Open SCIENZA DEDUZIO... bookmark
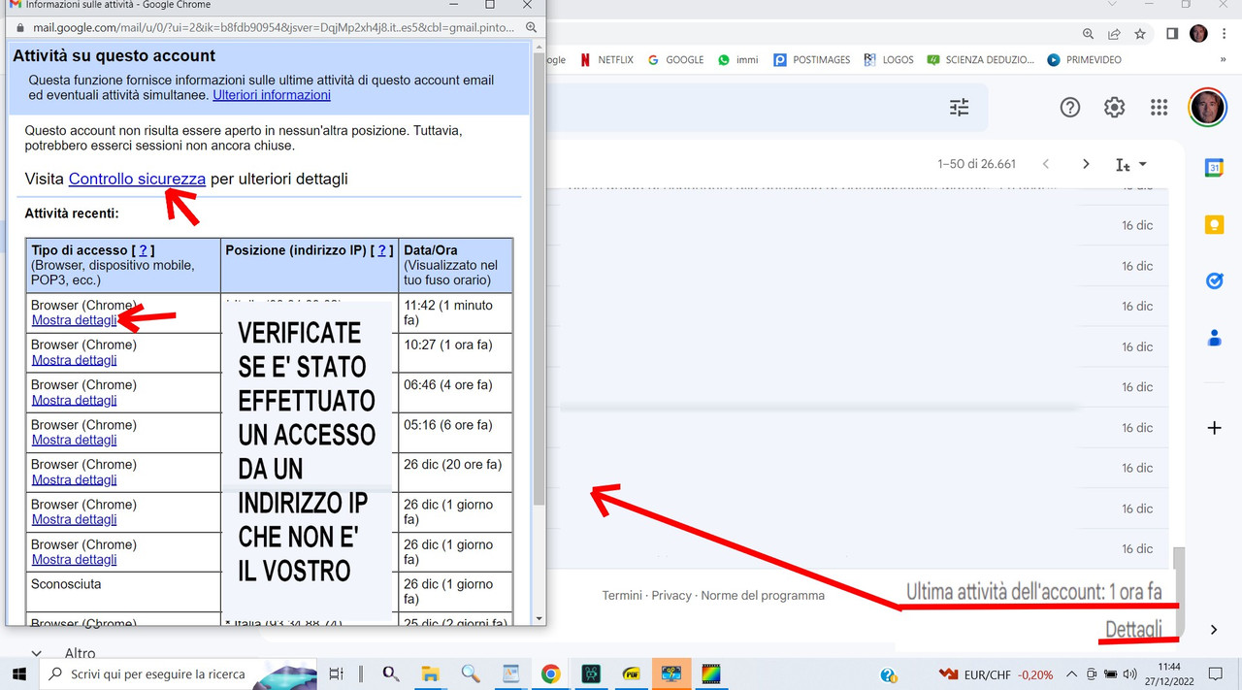The height and width of the screenshot is (690, 1242). pos(981,60)
